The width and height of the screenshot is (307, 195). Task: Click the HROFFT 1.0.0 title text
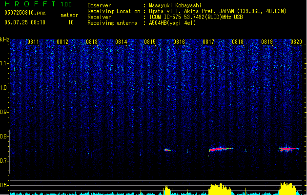[38, 4]
